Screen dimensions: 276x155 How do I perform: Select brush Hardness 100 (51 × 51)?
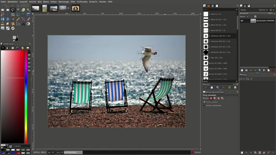click(x=220, y=52)
